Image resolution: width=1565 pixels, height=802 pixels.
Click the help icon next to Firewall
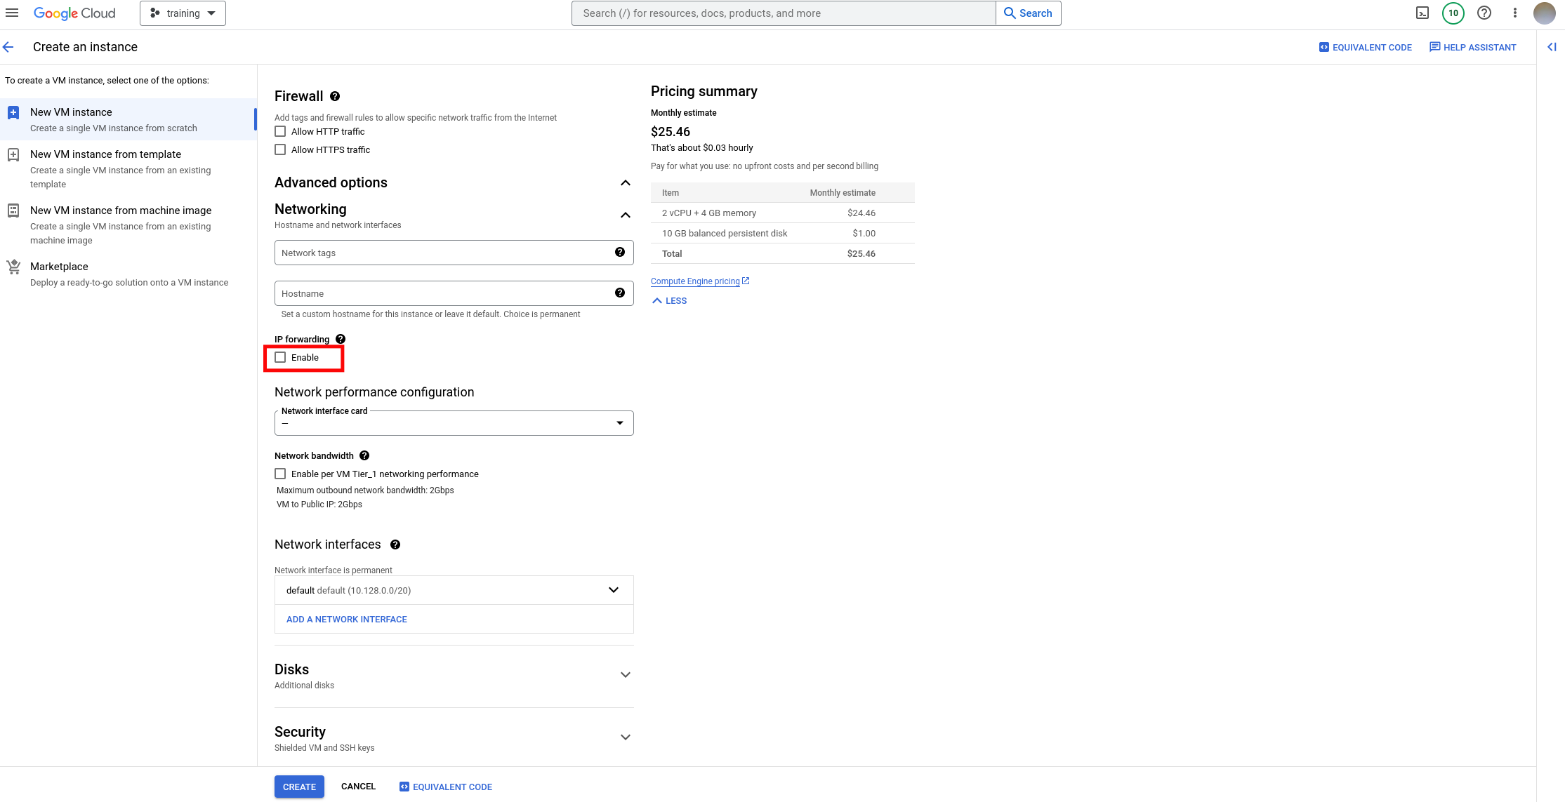pos(335,97)
